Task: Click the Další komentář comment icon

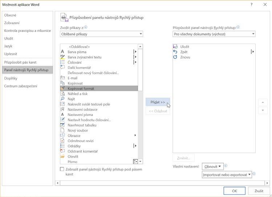Action: tap(62, 67)
